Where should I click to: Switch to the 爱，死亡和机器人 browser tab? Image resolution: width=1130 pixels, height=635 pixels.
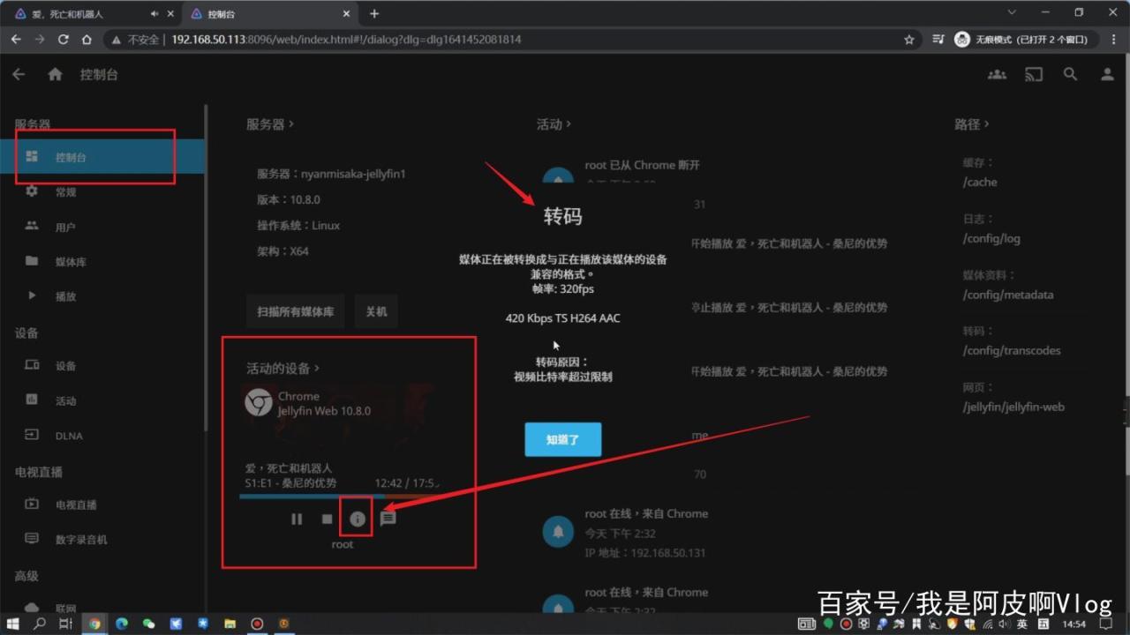[91, 13]
